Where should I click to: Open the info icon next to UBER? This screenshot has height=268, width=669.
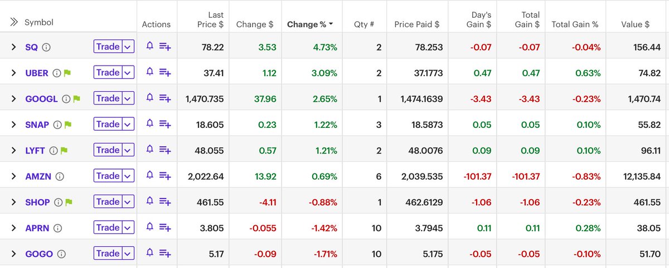[57, 73]
